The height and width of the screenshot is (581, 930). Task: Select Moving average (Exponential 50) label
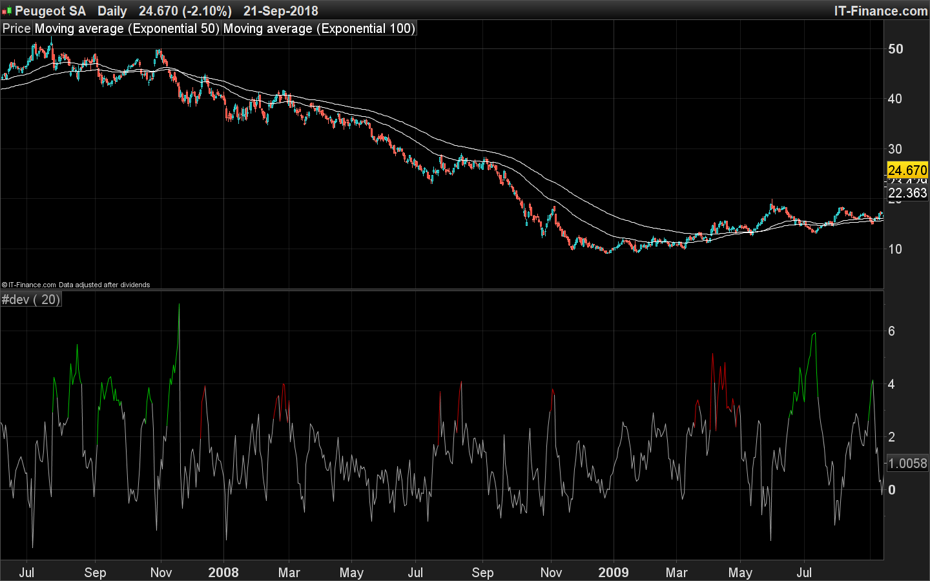127,28
